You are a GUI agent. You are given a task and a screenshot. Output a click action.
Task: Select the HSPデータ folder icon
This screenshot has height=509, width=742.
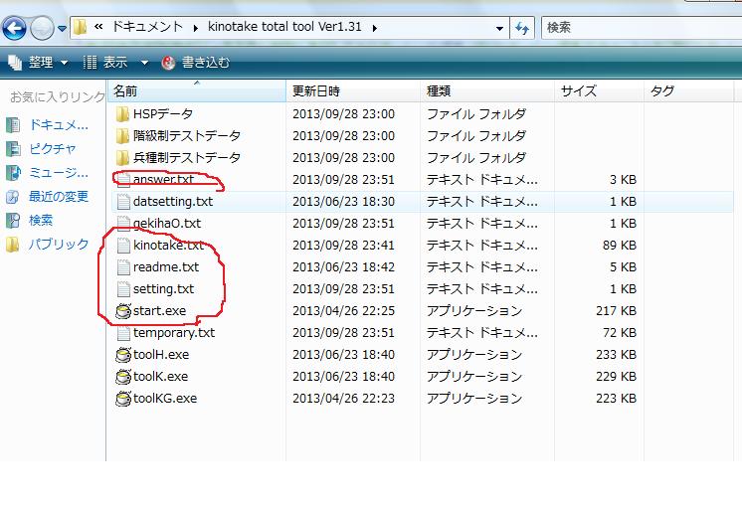point(122,114)
